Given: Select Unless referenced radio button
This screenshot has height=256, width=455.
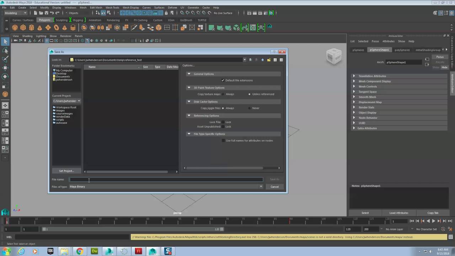Looking at the screenshot, I should tap(250, 94).
